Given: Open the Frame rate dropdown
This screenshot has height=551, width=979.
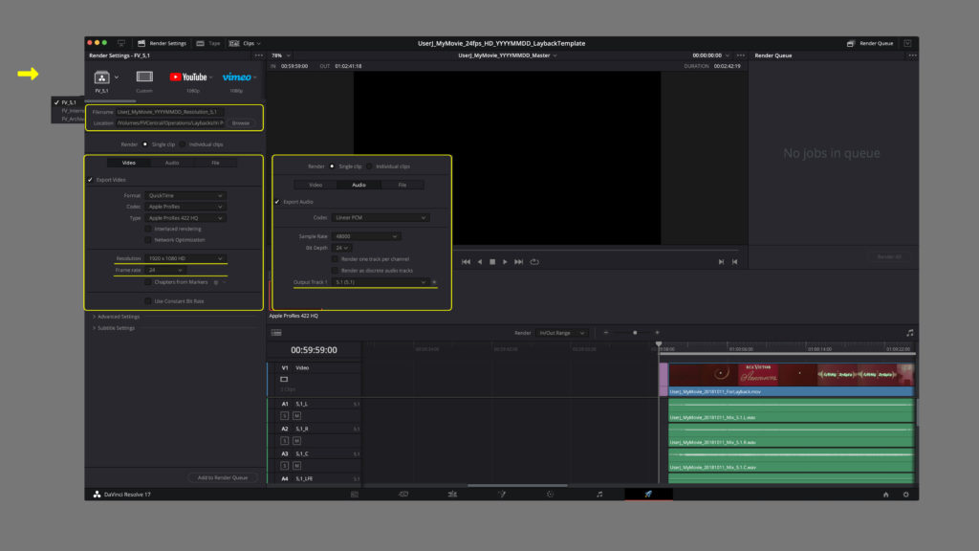Looking at the screenshot, I should point(164,271).
